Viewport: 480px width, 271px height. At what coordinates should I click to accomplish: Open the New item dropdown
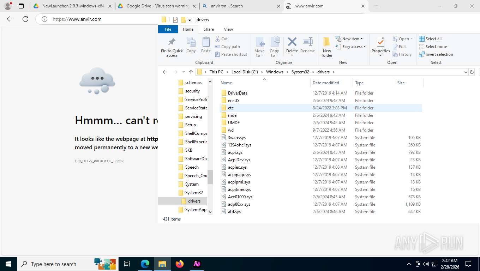(349, 39)
